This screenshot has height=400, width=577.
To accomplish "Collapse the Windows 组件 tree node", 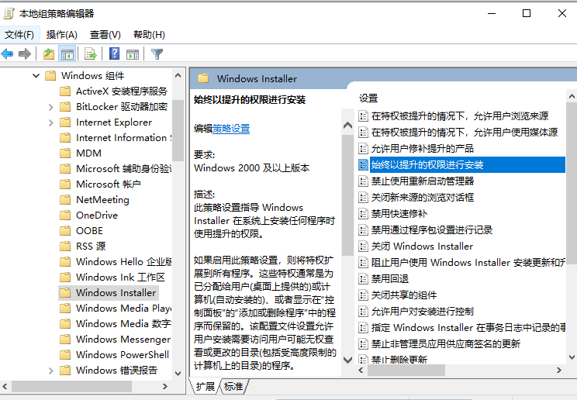I will coord(36,76).
